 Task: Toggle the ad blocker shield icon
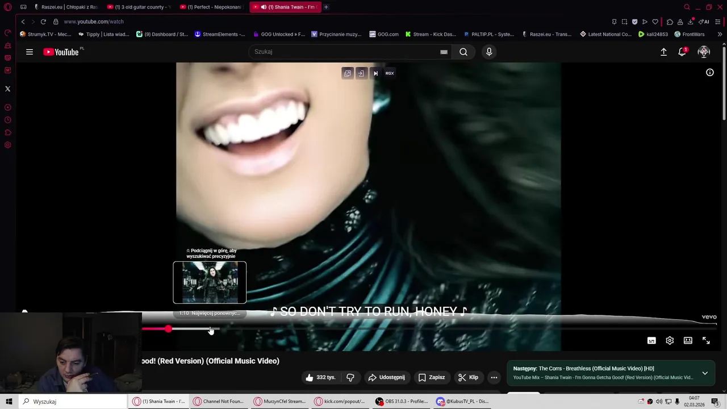(634, 22)
